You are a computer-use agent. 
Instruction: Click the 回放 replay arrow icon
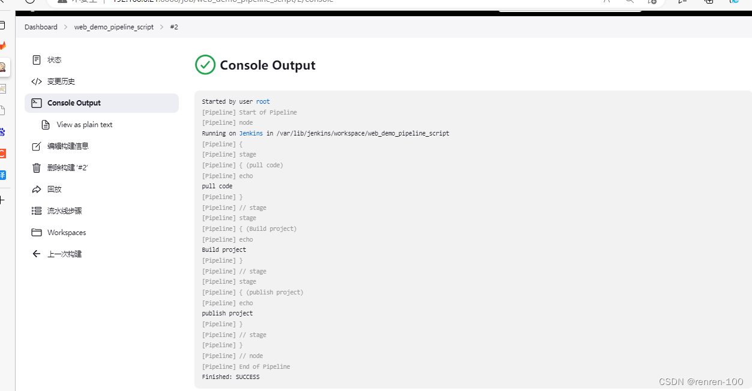pos(37,190)
